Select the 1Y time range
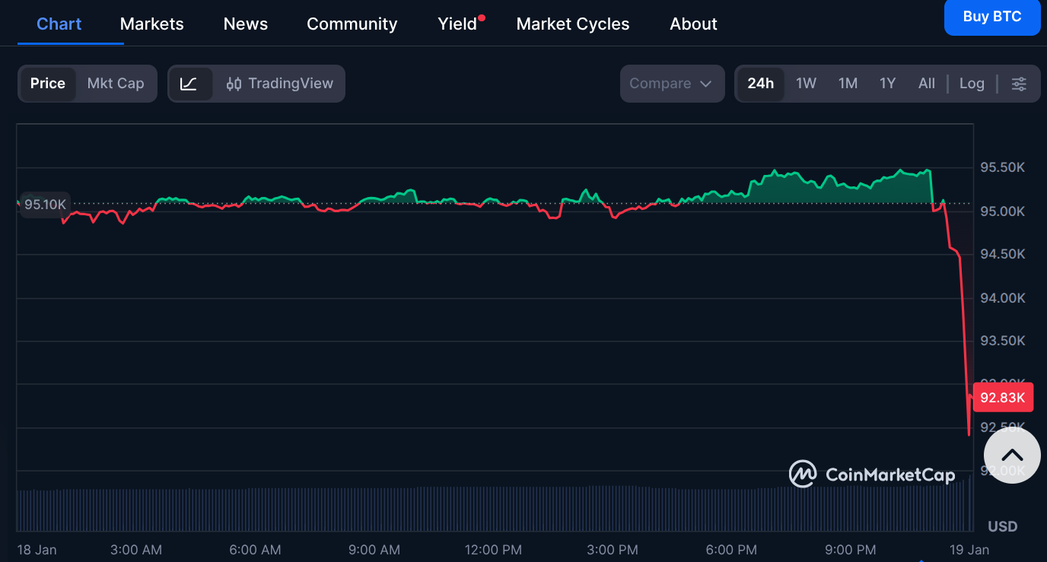This screenshot has height=562, width=1047. [x=887, y=84]
